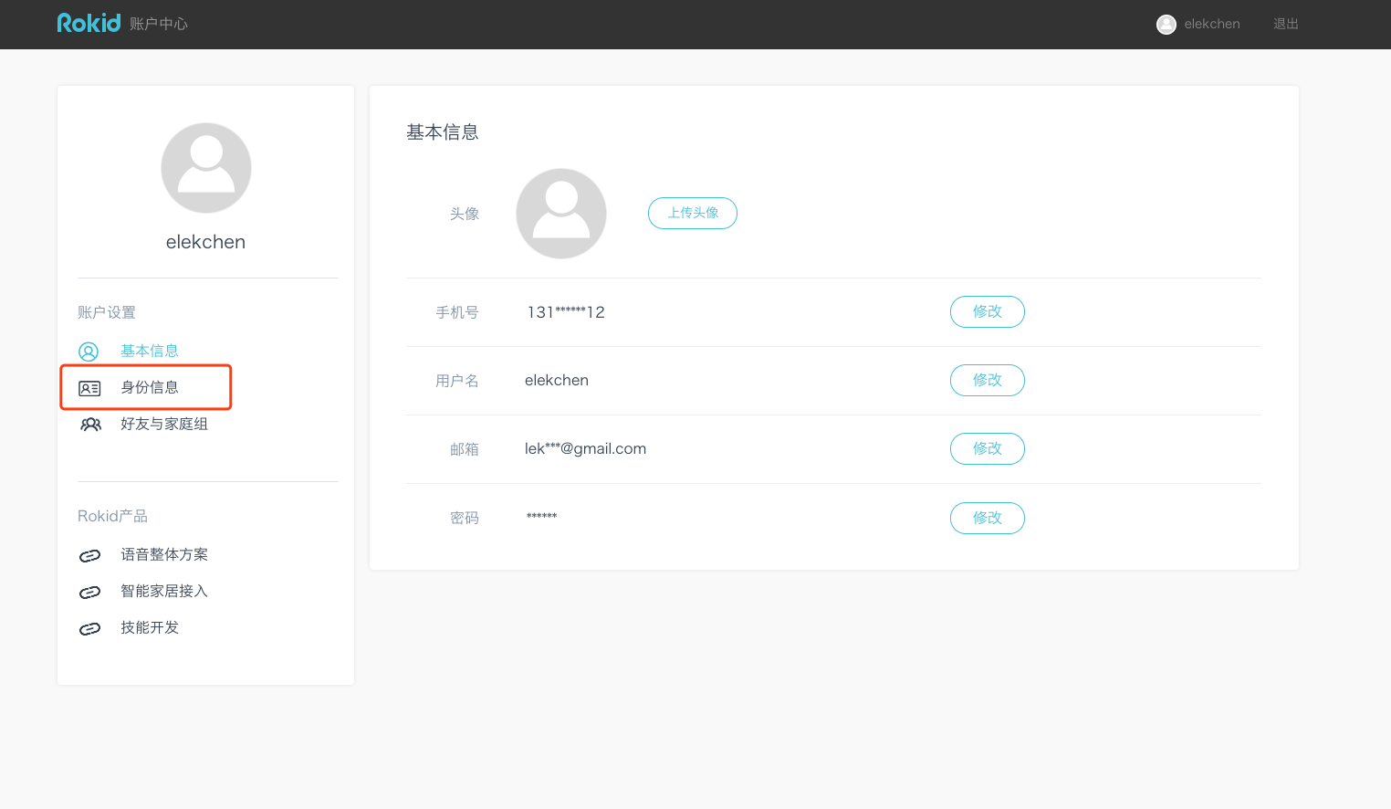This screenshot has height=809, width=1391.
Task: Click phone number 131******12
Action: coord(566,312)
